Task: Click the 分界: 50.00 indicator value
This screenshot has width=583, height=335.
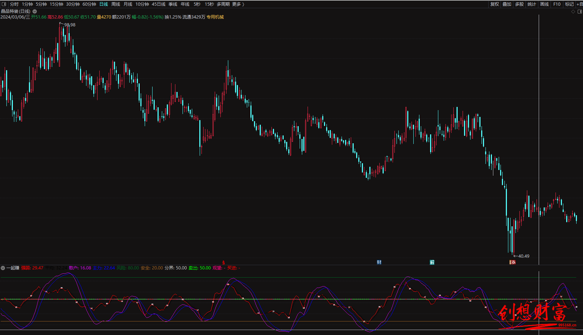Action: [x=176, y=268]
